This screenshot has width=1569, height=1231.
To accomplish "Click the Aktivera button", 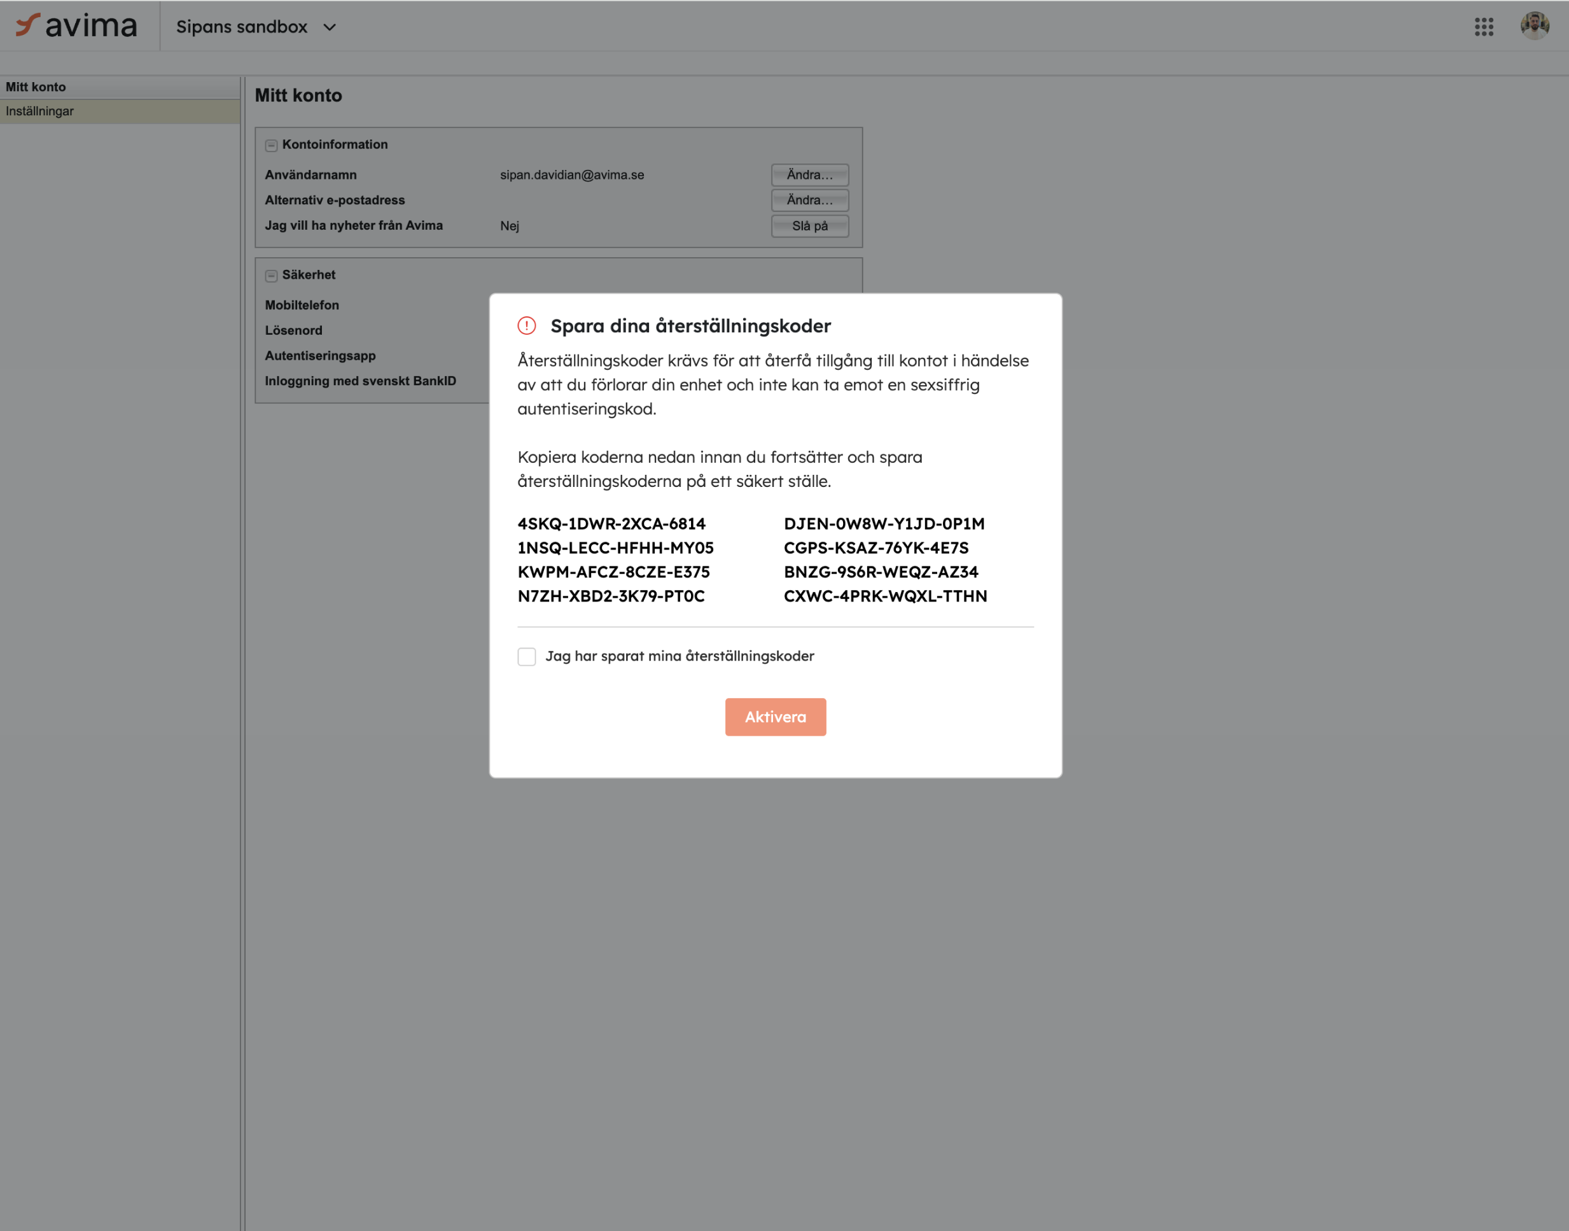I will pos(775,717).
